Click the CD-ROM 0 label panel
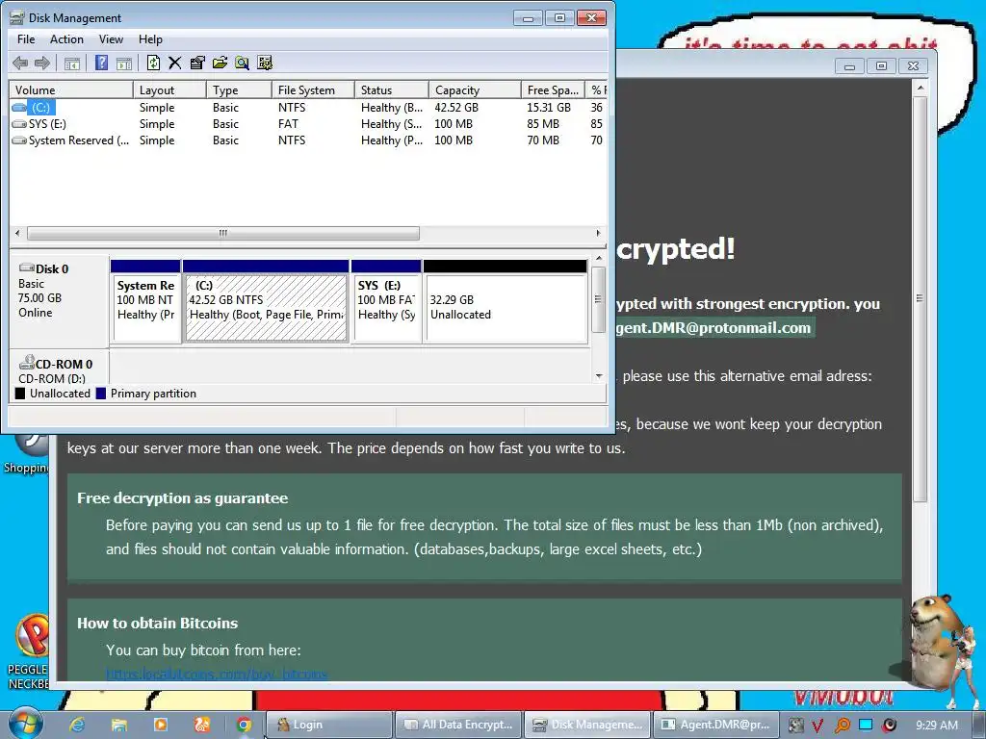This screenshot has height=739, width=986. tap(59, 369)
